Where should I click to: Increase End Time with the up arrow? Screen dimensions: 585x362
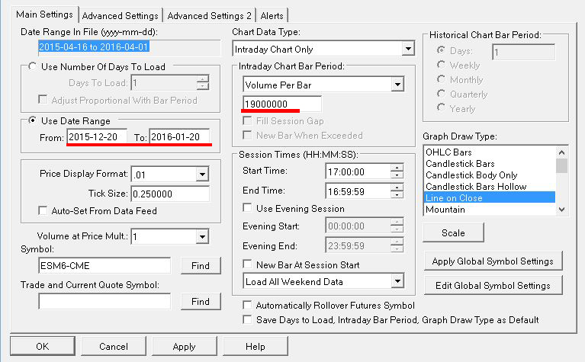coord(397,187)
